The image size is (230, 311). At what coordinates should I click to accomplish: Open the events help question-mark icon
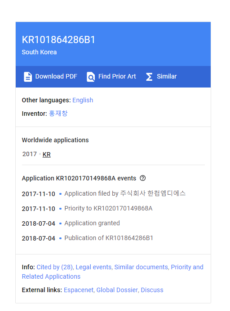tap(142, 178)
